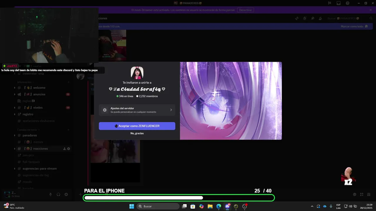
Task: Click PARA EL IPHONE progress bar
Action: (x=179, y=198)
